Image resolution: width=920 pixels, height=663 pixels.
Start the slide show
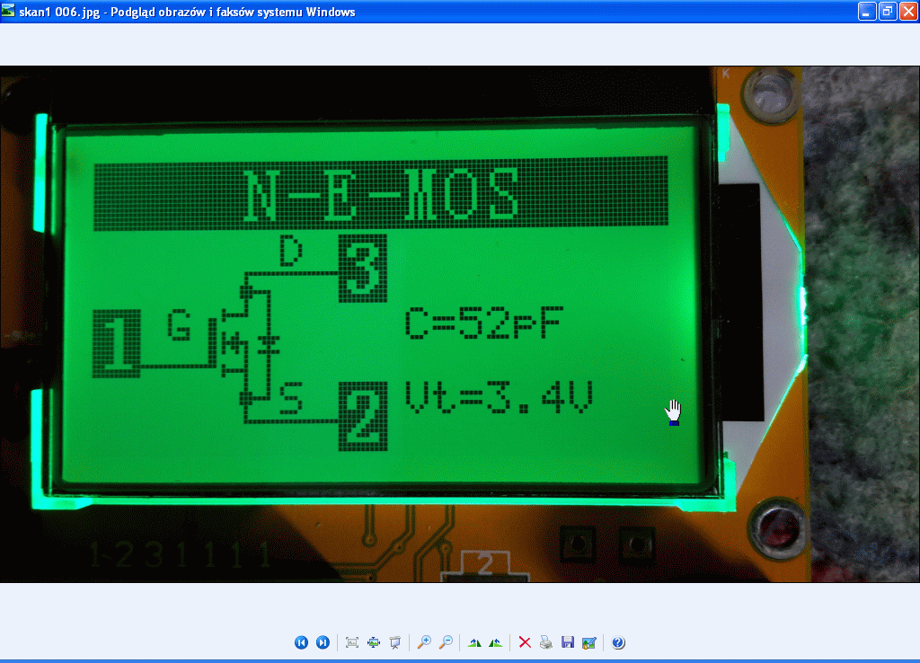[394, 642]
